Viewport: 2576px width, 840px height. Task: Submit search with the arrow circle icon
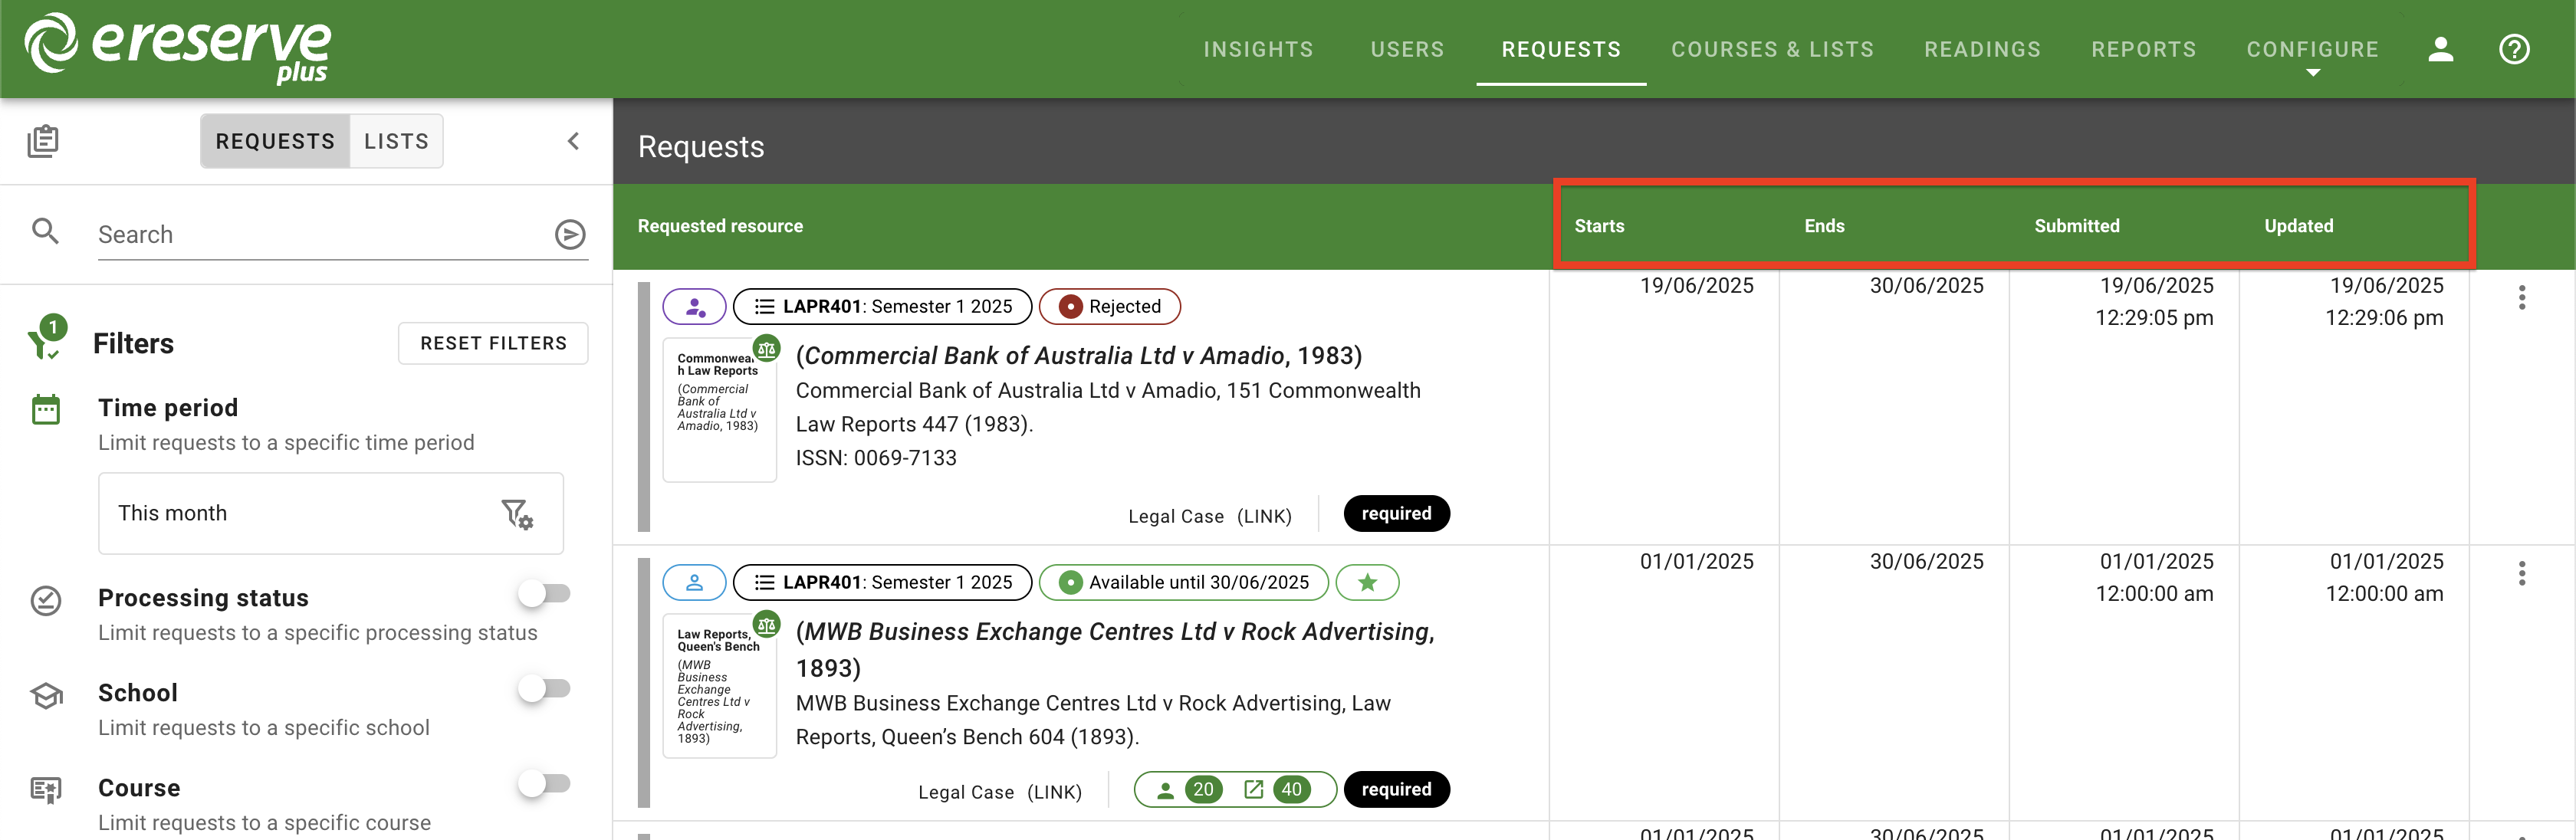tap(570, 234)
